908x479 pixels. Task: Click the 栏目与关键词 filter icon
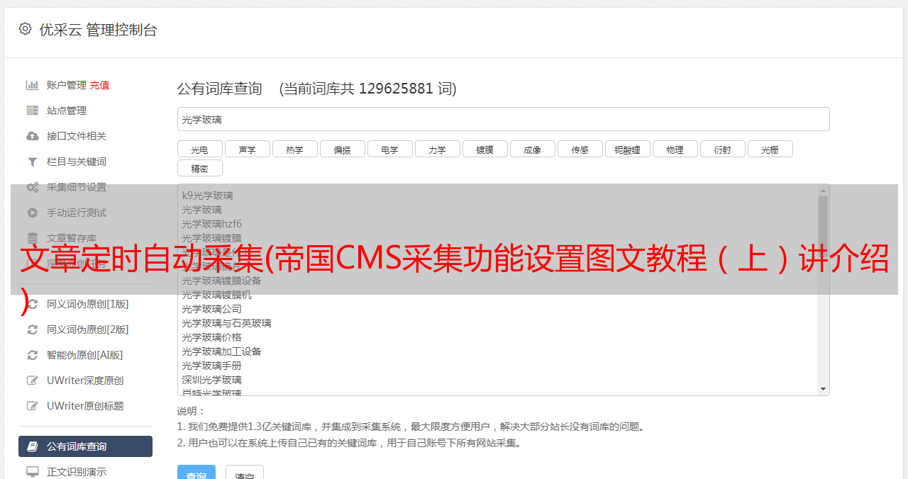(33, 162)
